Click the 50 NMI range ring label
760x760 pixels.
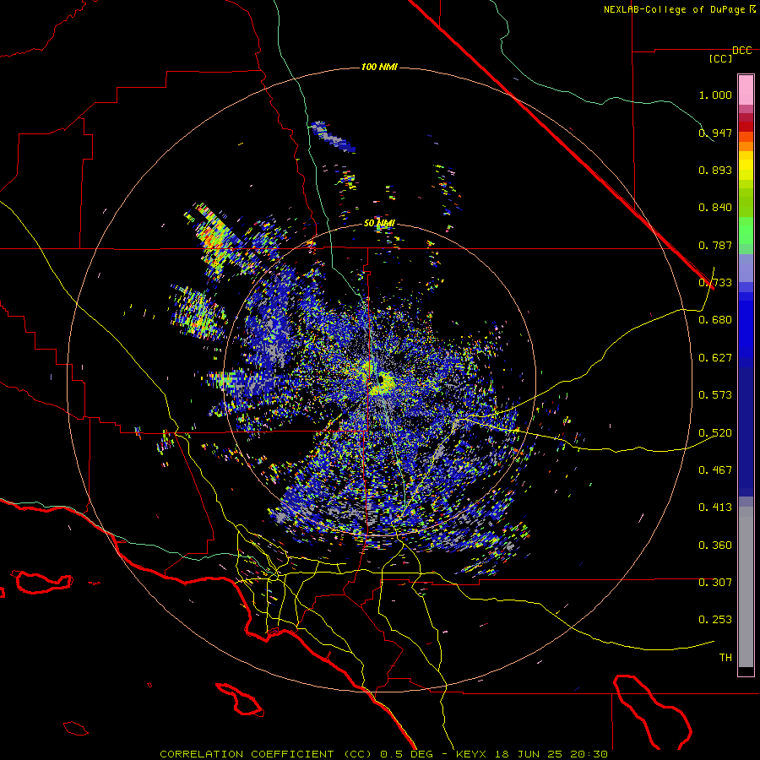379,223
